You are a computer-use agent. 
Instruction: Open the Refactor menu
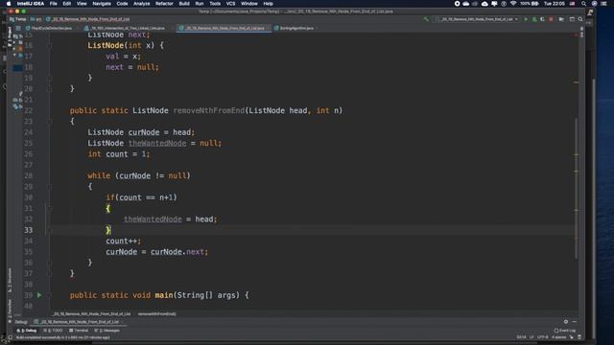[164, 4]
